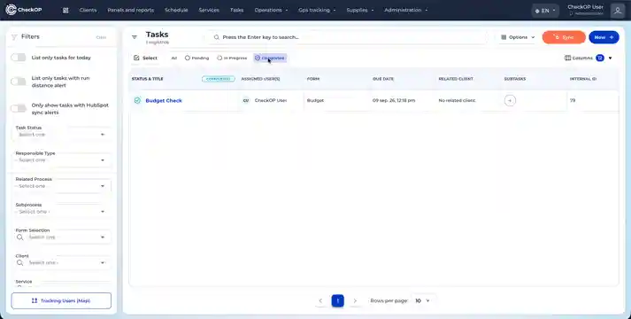Viewport: 631px width, 319px height.
Task: Click the Form column header
Action: point(313,79)
